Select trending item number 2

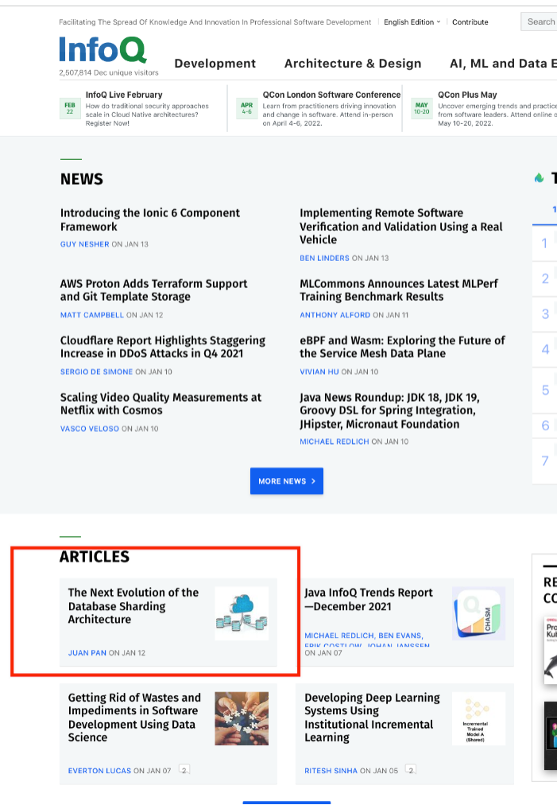click(545, 278)
